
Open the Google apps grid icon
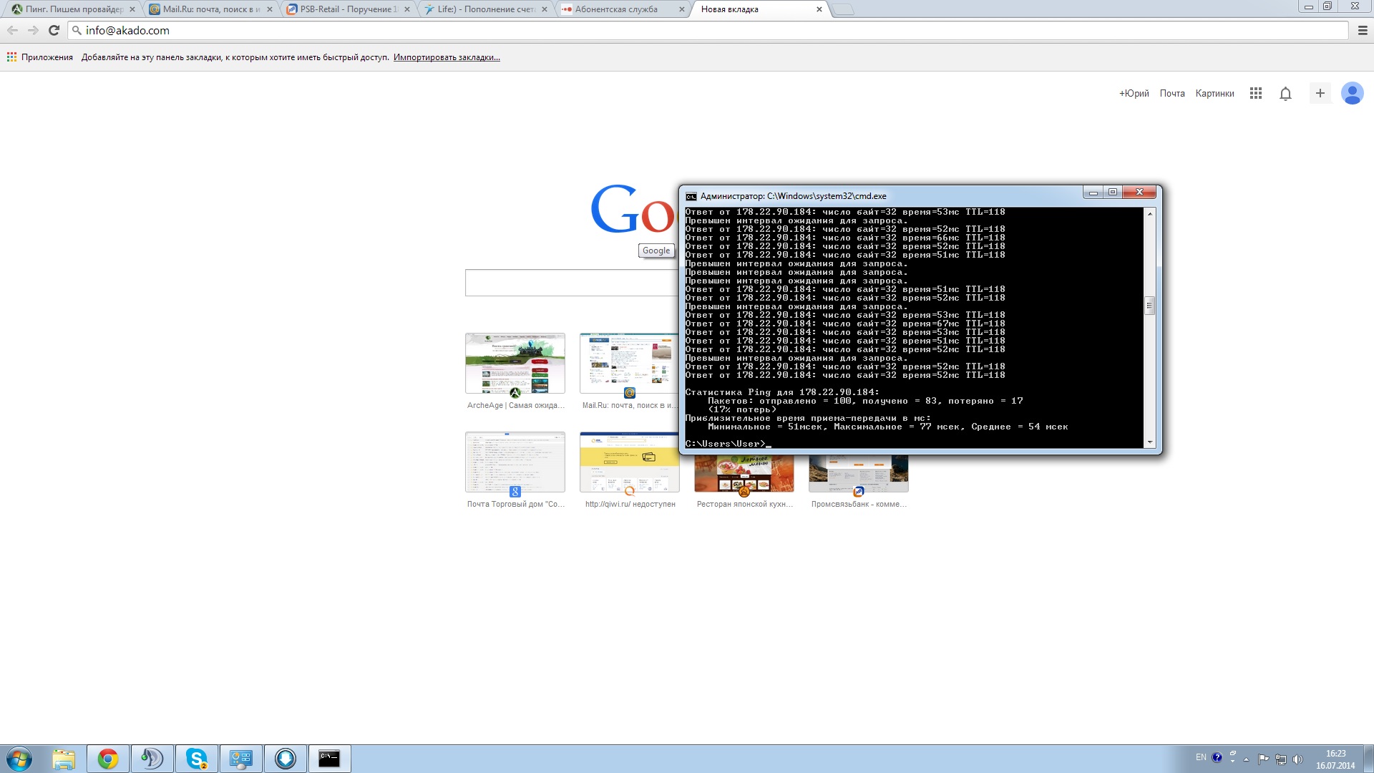coord(1255,93)
